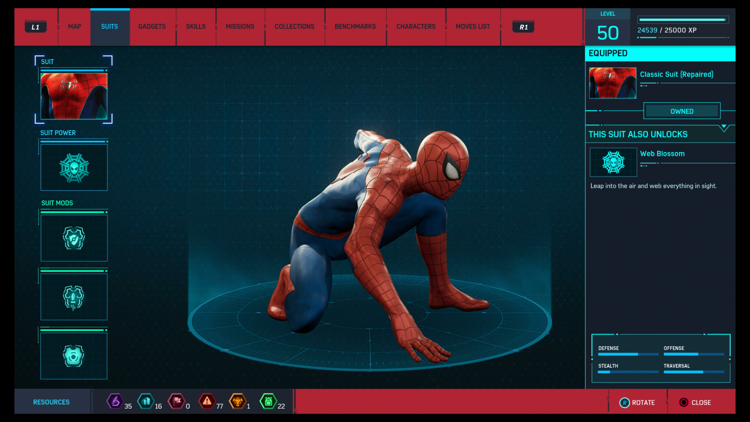Go to the Collections tab

pyautogui.click(x=294, y=27)
